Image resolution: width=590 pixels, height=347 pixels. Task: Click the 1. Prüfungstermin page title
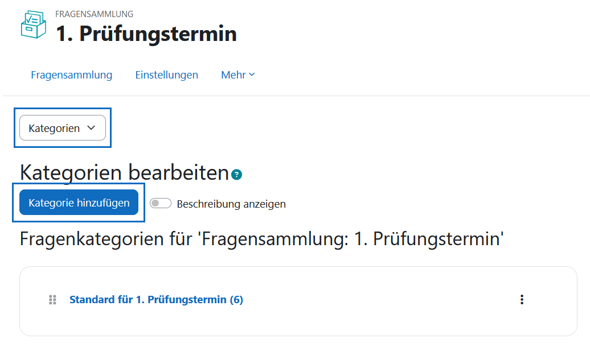tap(146, 34)
